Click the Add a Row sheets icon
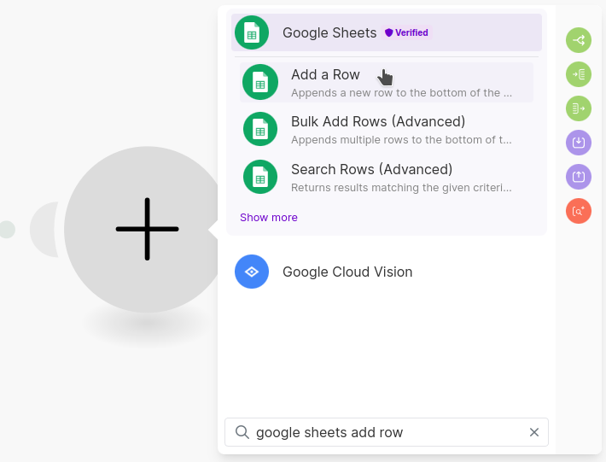The width and height of the screenshot is (606, 462). (260, 82)
